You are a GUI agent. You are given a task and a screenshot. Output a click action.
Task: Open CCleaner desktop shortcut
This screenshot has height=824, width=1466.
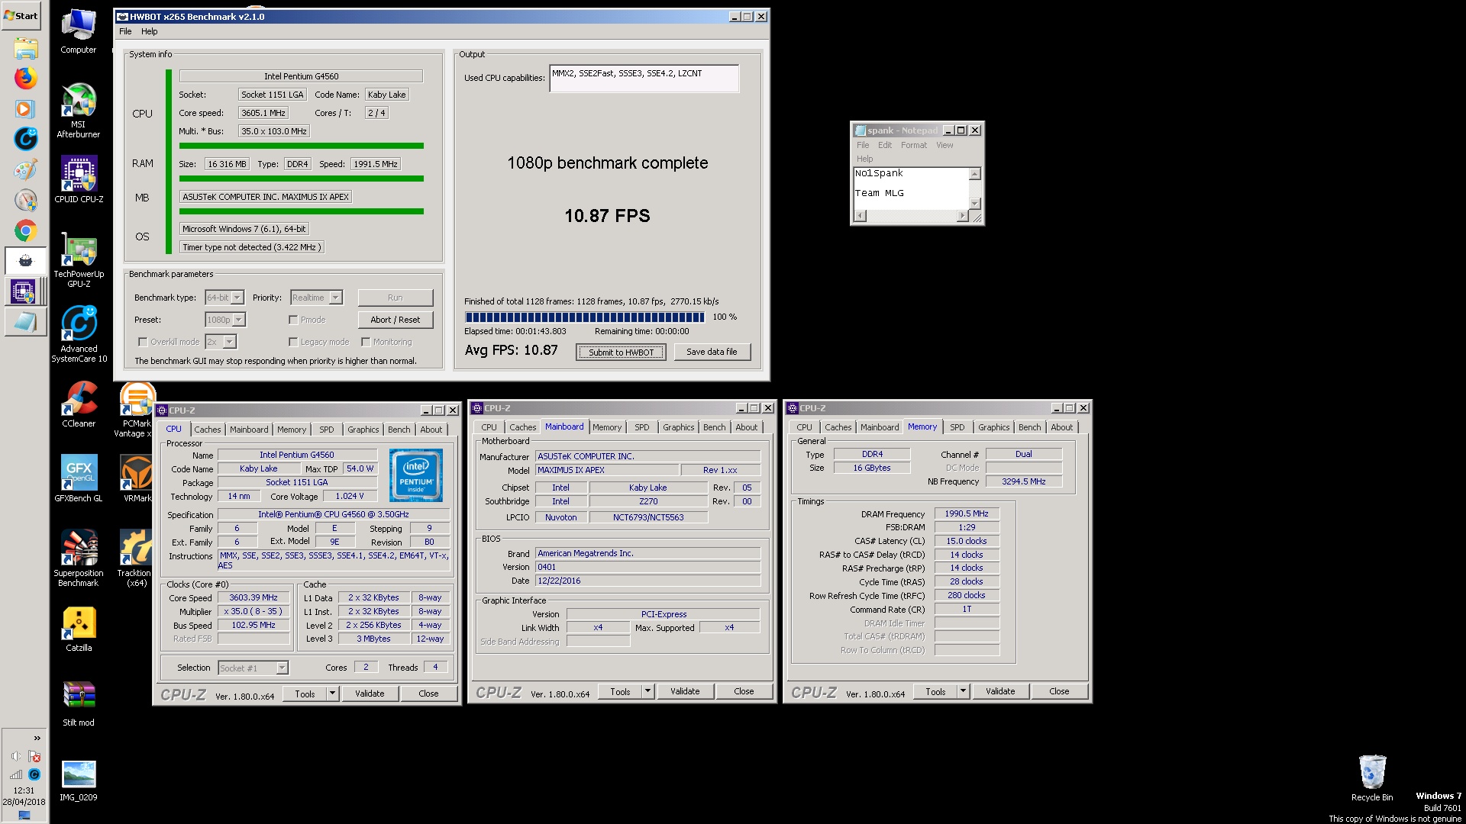coord(79,404)
